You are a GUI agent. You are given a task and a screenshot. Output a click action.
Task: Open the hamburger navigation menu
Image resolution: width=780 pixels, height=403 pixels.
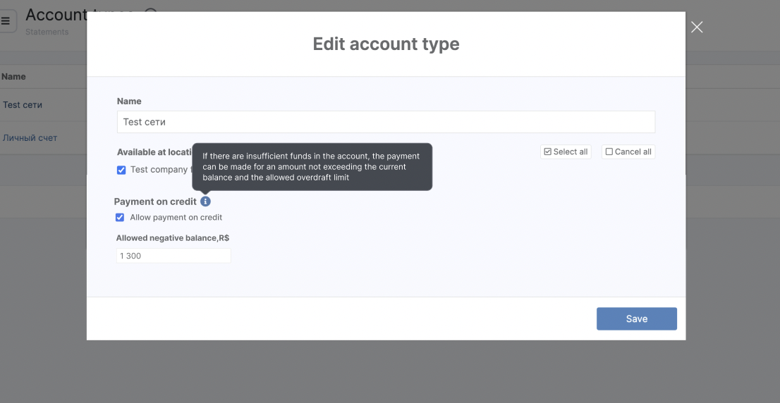[x=6, y=21]
